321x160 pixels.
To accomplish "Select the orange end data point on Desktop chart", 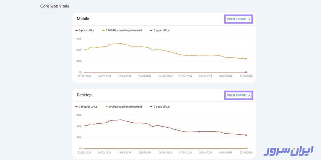I will coord(246,148).
